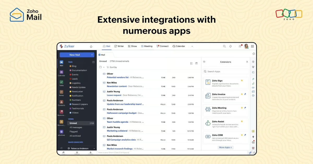Open the notifications bell
Viewport: 313px width, 164px height.
231,46
